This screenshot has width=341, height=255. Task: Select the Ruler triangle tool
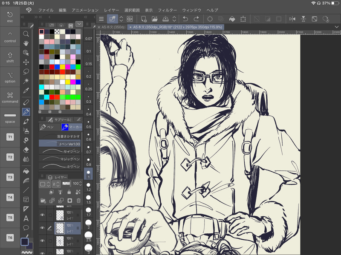[x=26, y=209]
